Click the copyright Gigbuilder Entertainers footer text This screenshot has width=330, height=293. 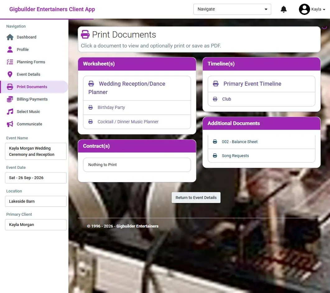pos(123,226)
